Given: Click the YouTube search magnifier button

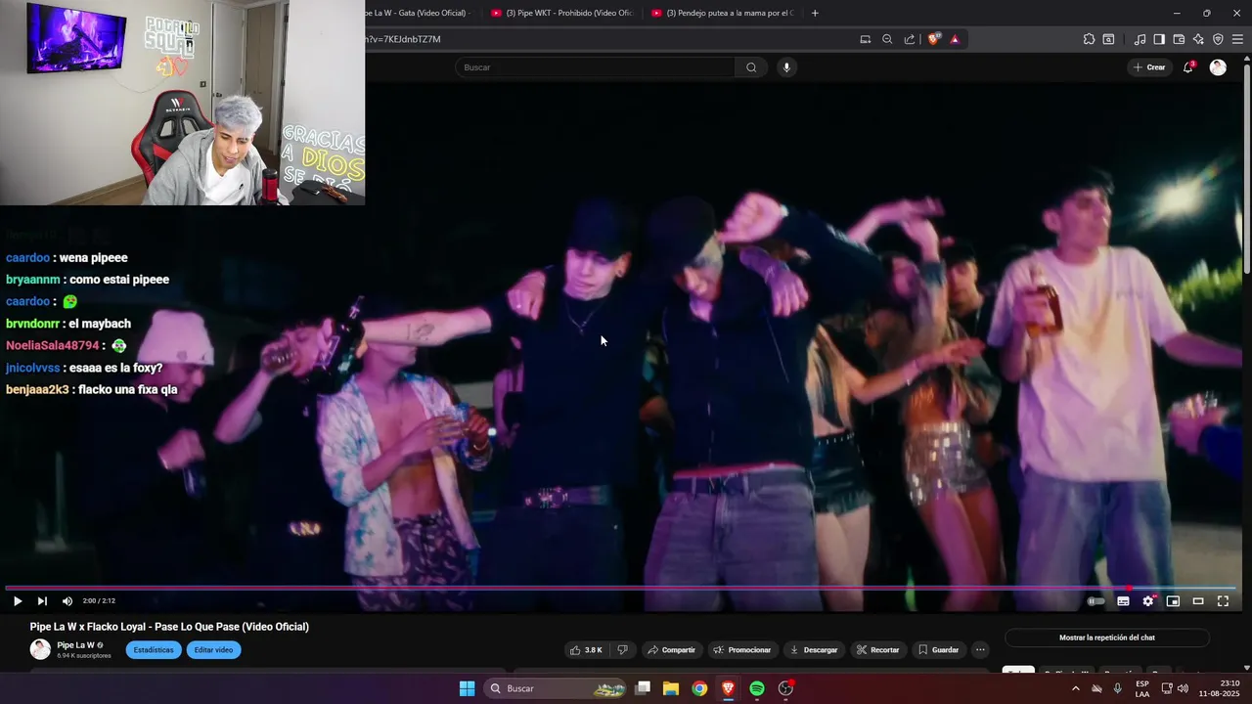Looking at the screenshot, I should click(751, 67).
